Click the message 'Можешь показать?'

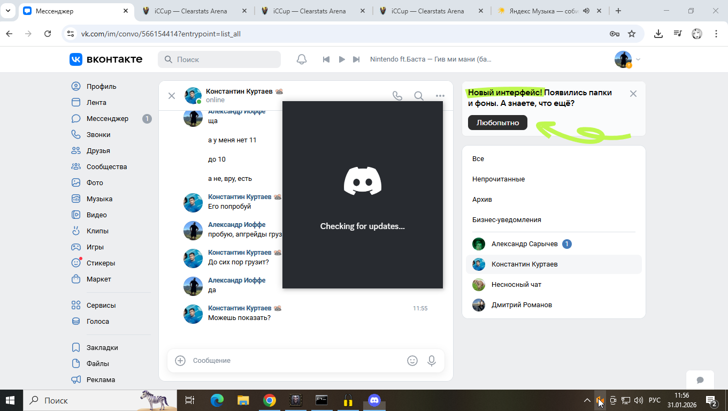239,318
